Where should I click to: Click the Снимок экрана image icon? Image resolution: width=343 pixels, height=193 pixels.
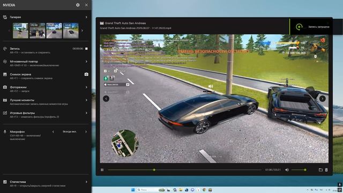5,75
